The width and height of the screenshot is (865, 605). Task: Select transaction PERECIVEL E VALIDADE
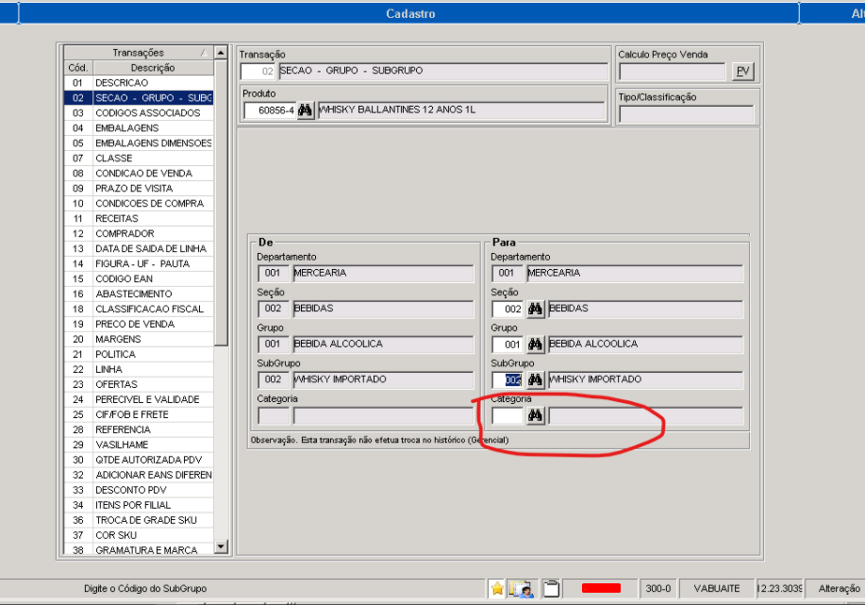click(x=139, y=399)
